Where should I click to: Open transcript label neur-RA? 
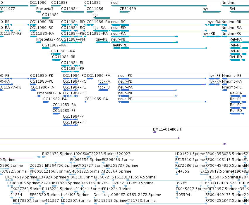click(119, 34)
